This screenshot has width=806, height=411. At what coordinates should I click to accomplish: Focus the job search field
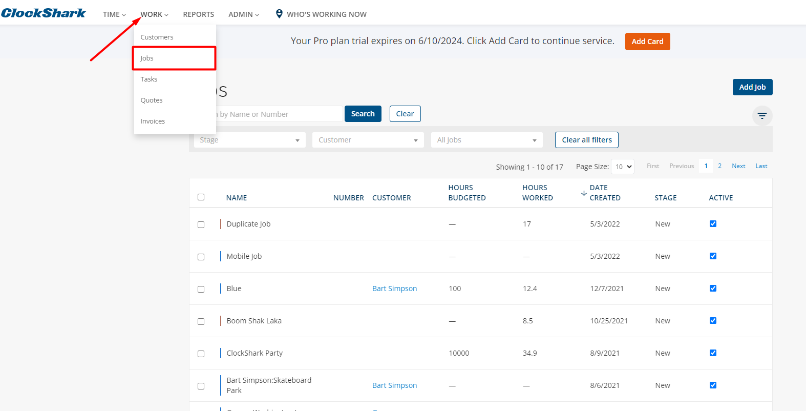pos(279,114)
